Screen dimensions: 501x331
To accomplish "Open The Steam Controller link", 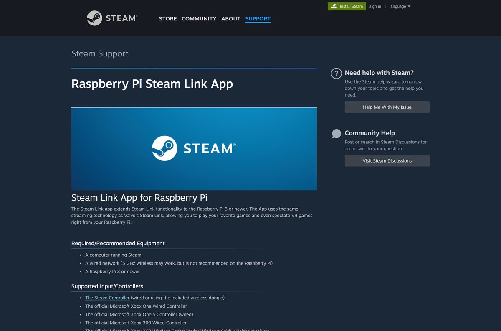I will click(x=107, y=298).
